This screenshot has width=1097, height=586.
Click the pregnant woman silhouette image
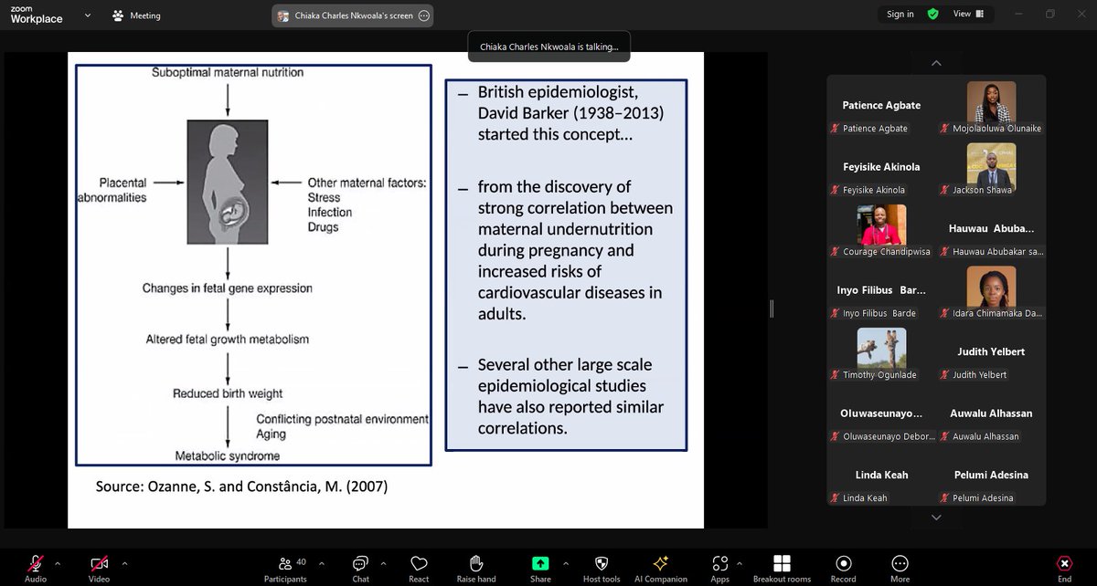pyautogui.click(x=228, y=183)
